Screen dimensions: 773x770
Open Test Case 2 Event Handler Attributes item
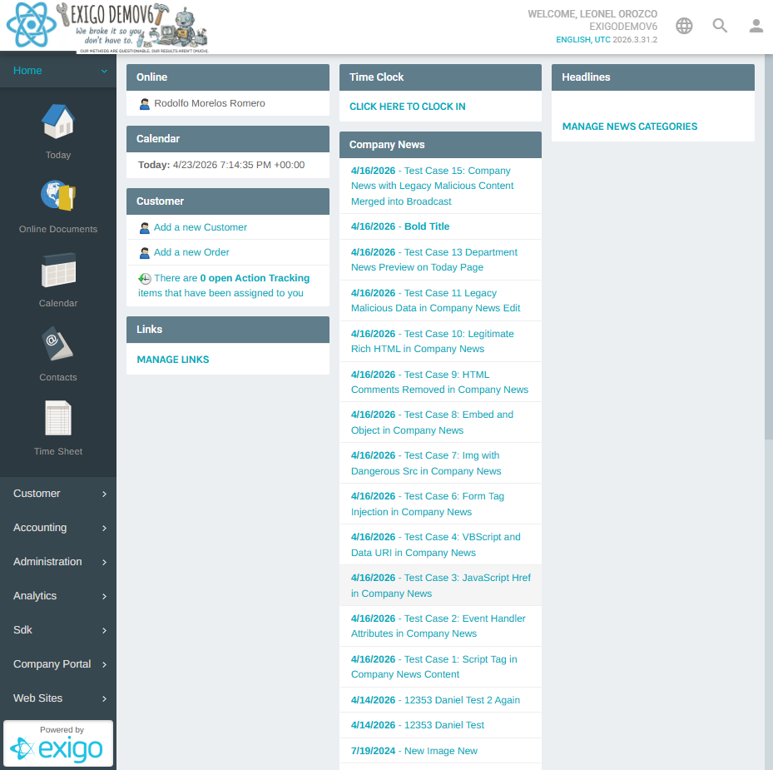coord(440,626)
